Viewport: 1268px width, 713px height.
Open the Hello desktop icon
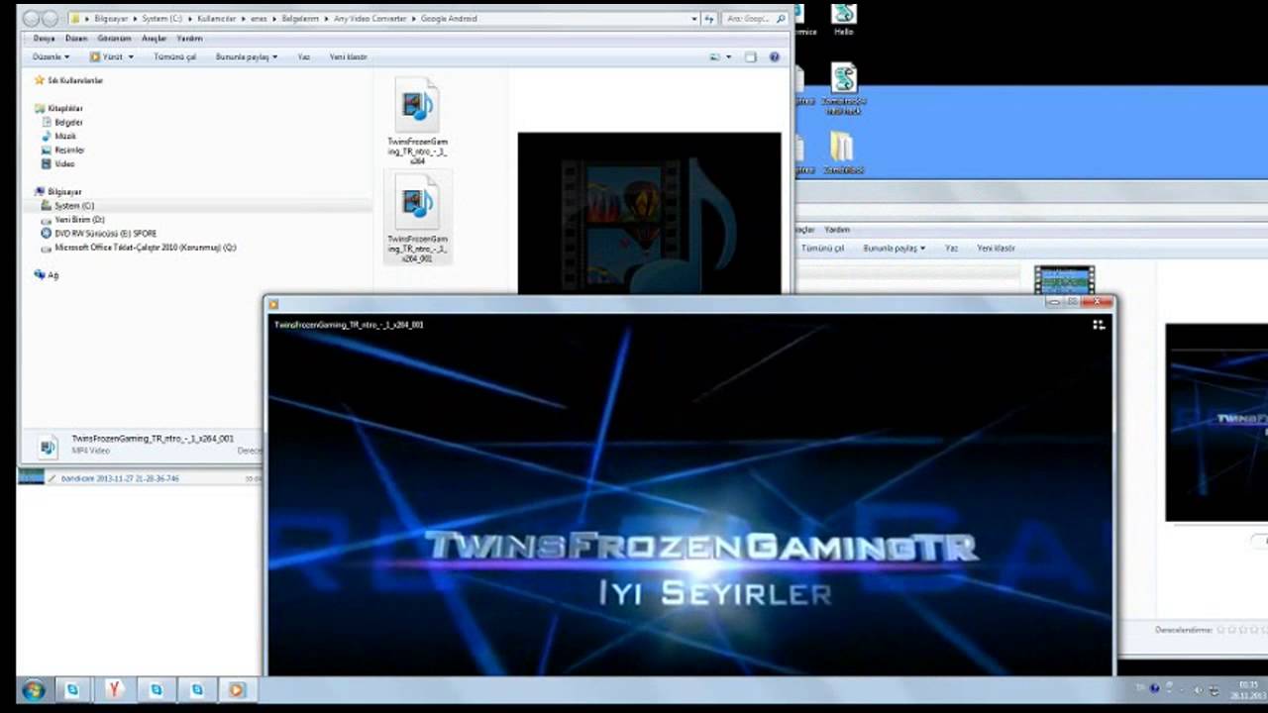pyautogui.click(x=843, y=20)
